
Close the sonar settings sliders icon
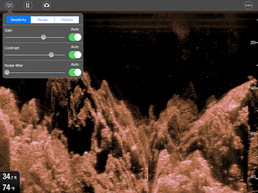tap(9, 5)
